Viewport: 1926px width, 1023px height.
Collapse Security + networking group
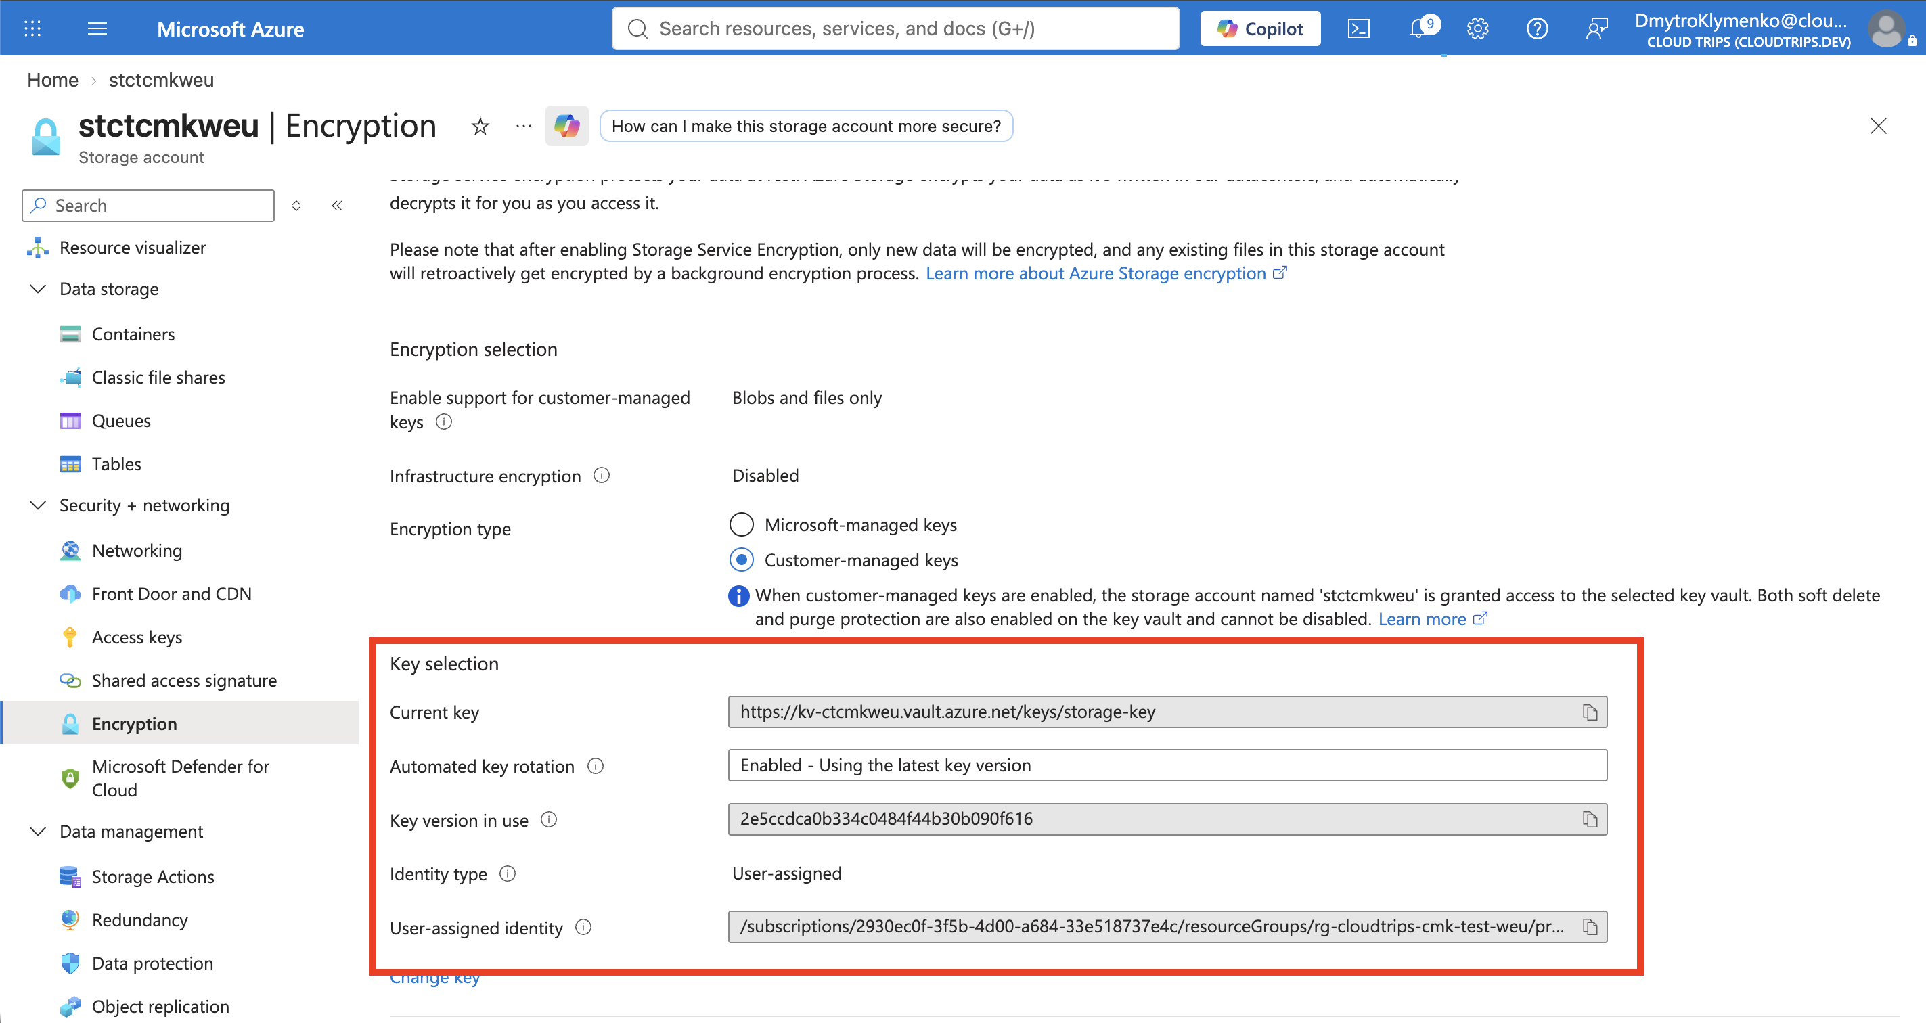[37, 505]
